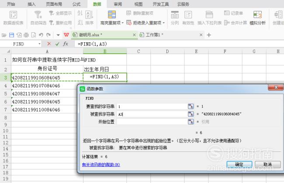Switch to the 插入 ribbon tab
This screenshot has width=284, height=183.
(31, 4)
